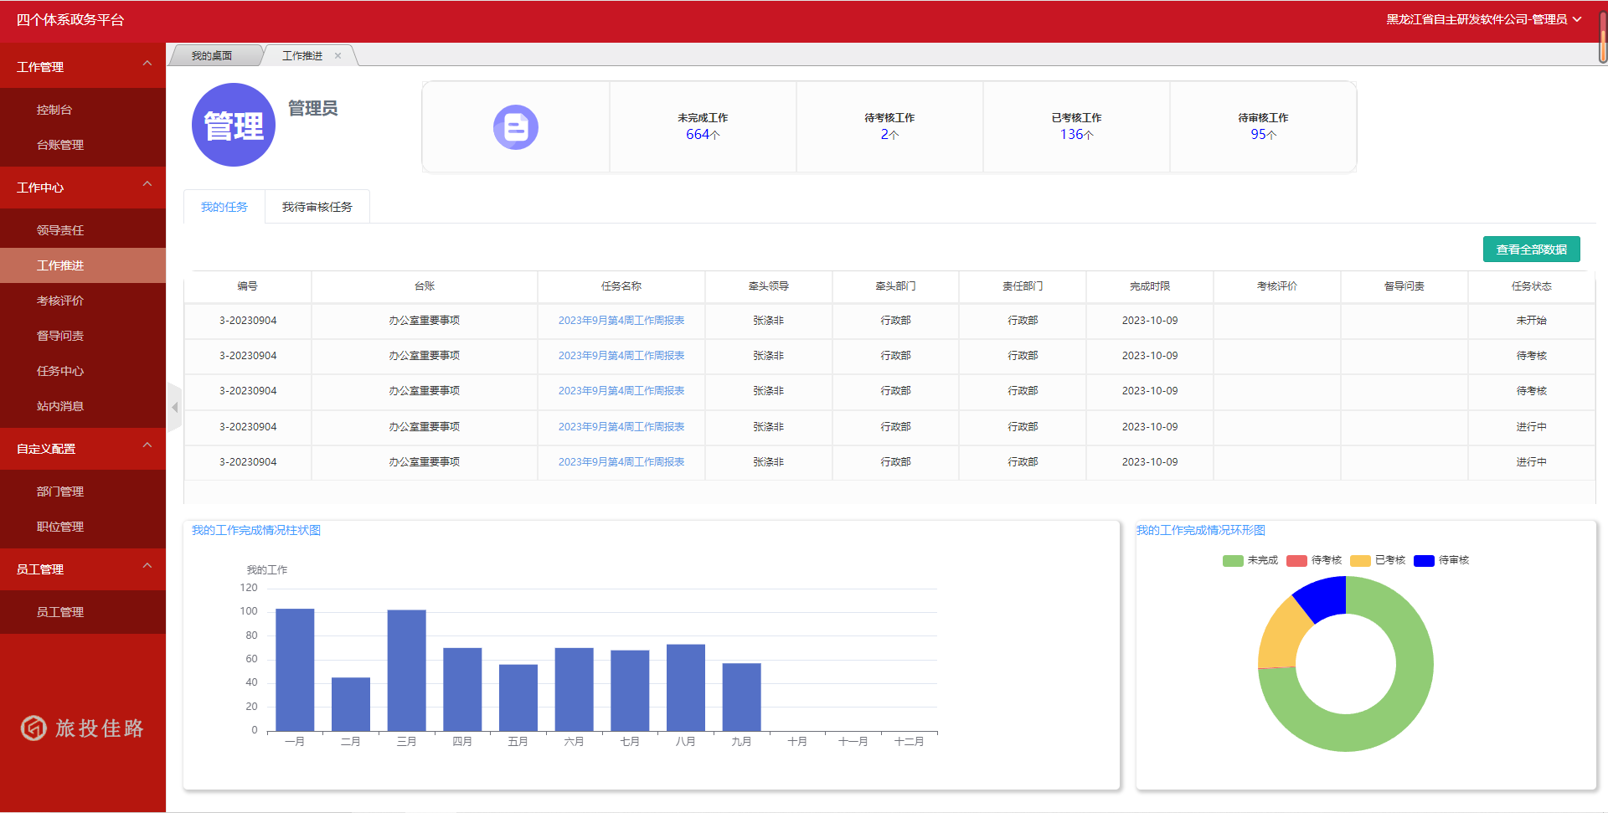1608x813 pixels.
Task: Select 工作推进 in the sidebar
Action: [83, 265]
